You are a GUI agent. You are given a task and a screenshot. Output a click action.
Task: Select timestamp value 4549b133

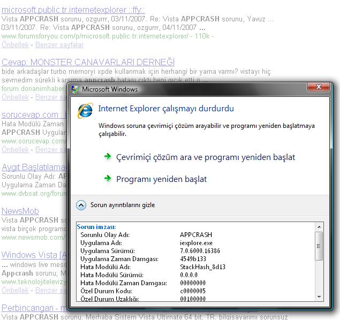[193, 259]
